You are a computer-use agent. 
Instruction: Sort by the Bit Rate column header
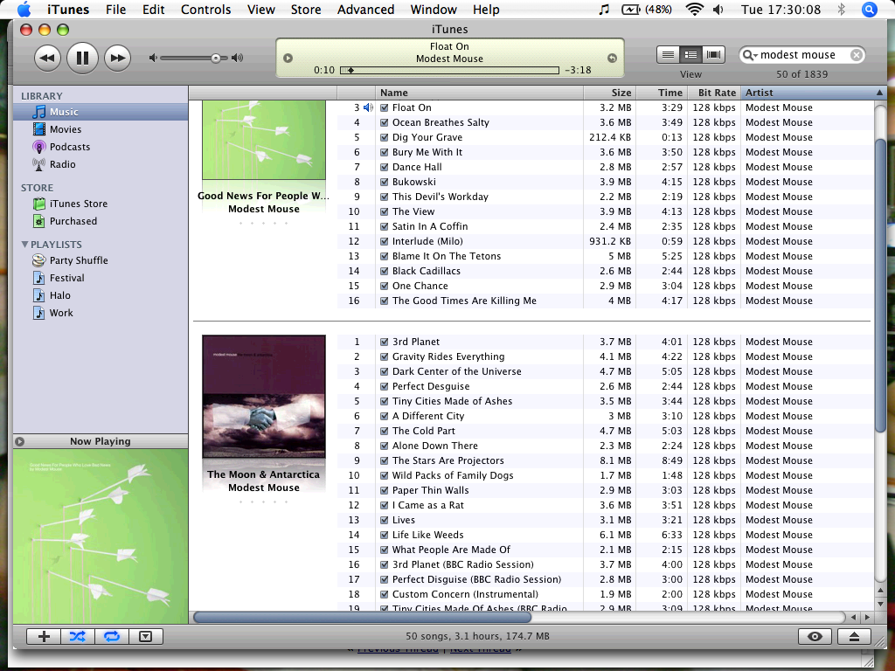[714, 93]
